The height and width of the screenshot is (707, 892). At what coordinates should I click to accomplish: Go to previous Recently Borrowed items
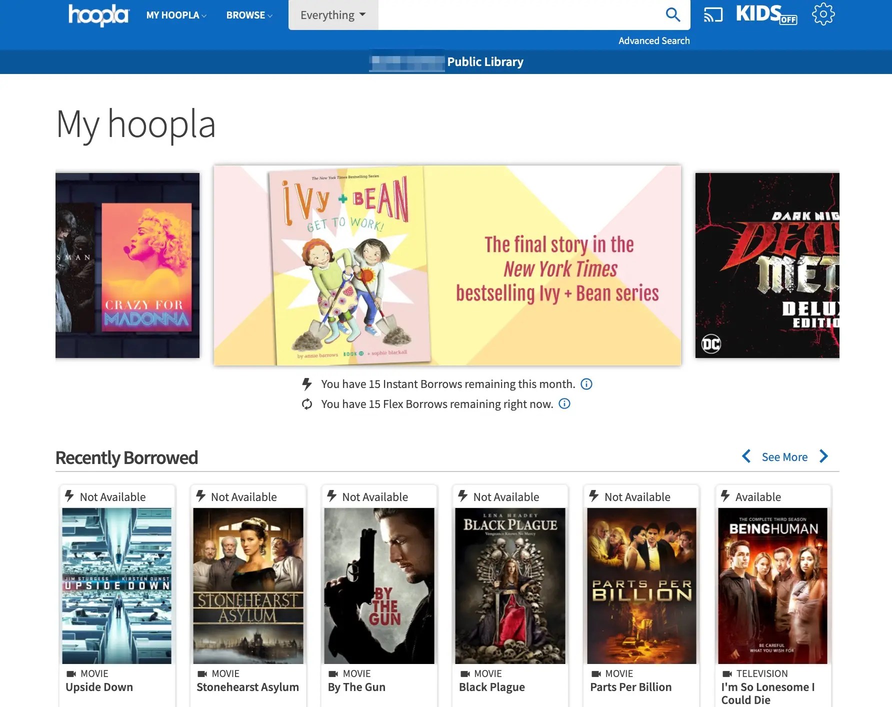[746, 456]
